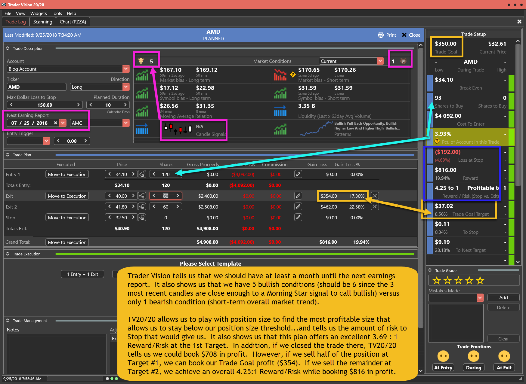Click the During emotion face icon
The width and height of the screenshot is (526, 384).
(474, 356)
